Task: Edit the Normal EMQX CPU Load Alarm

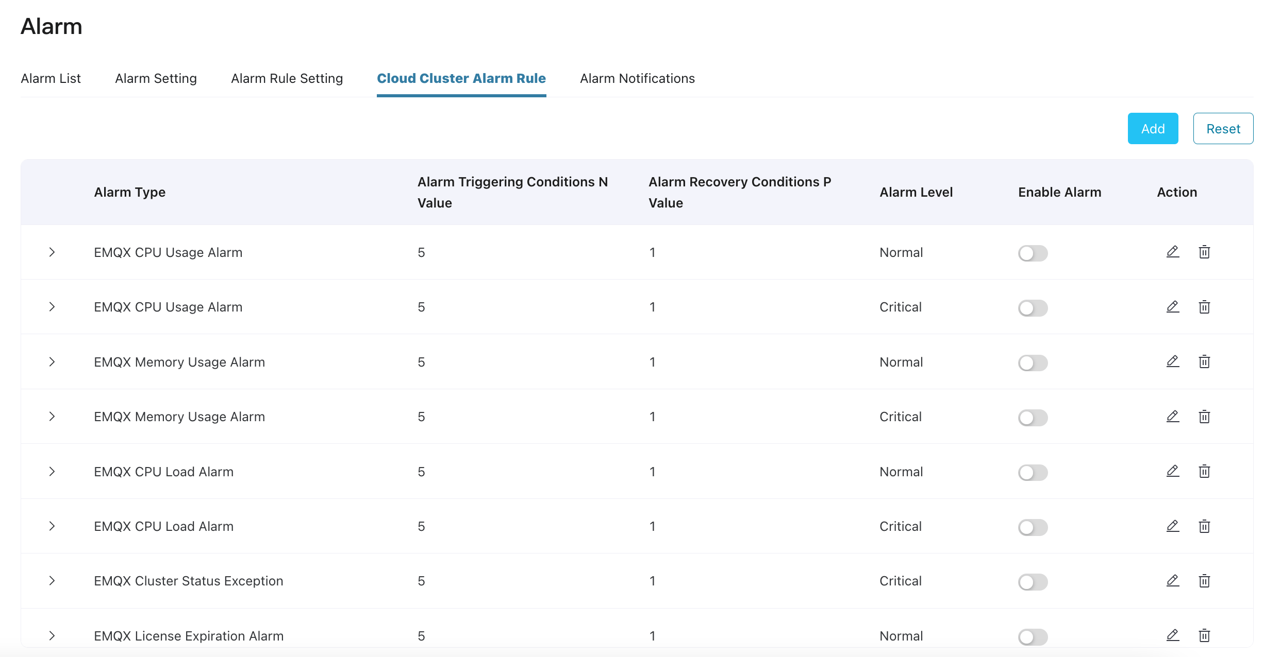Action: (1173, 471)
